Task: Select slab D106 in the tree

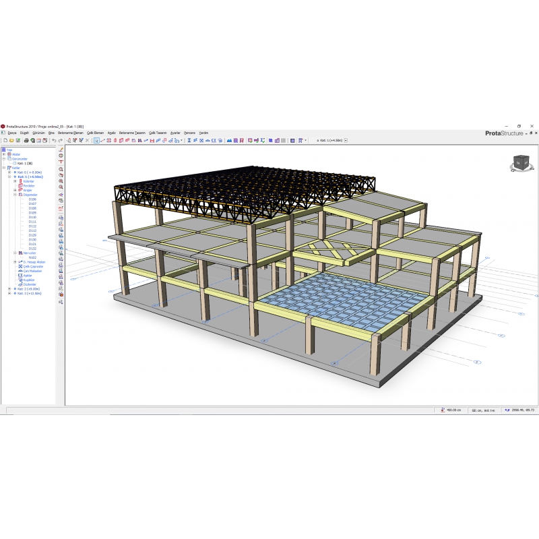Action: [32, 199]
